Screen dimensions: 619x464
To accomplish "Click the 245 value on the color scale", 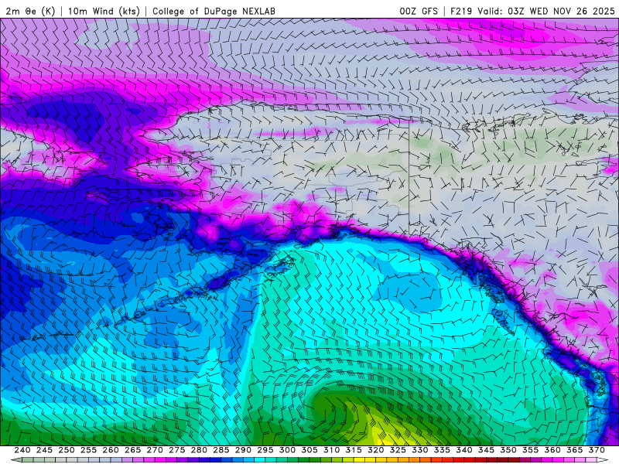I will click(44, 450).
